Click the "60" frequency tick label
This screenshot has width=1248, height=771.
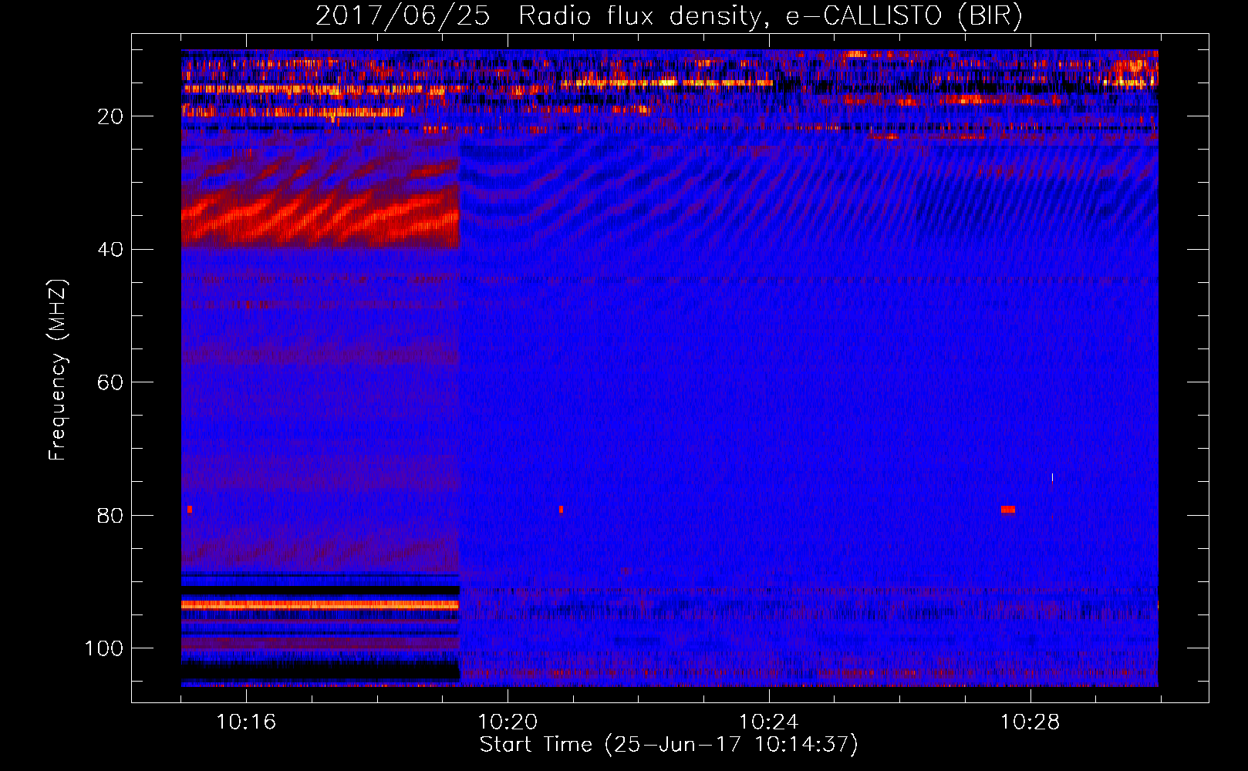coord(110,382)
